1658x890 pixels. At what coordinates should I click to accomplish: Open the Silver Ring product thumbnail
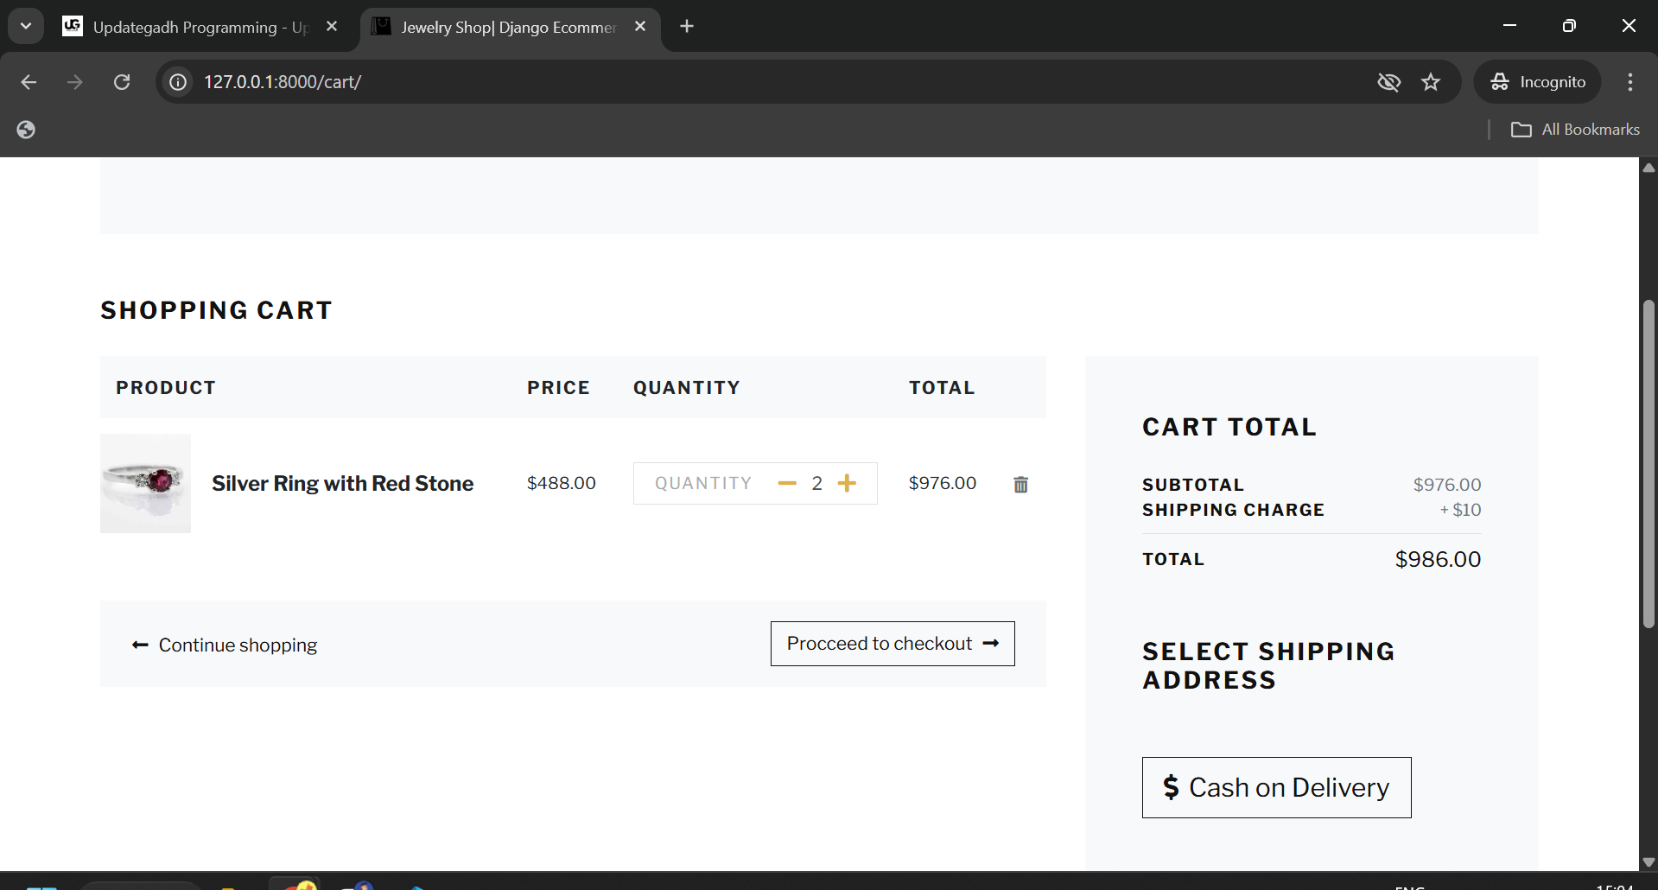[145, 483]
